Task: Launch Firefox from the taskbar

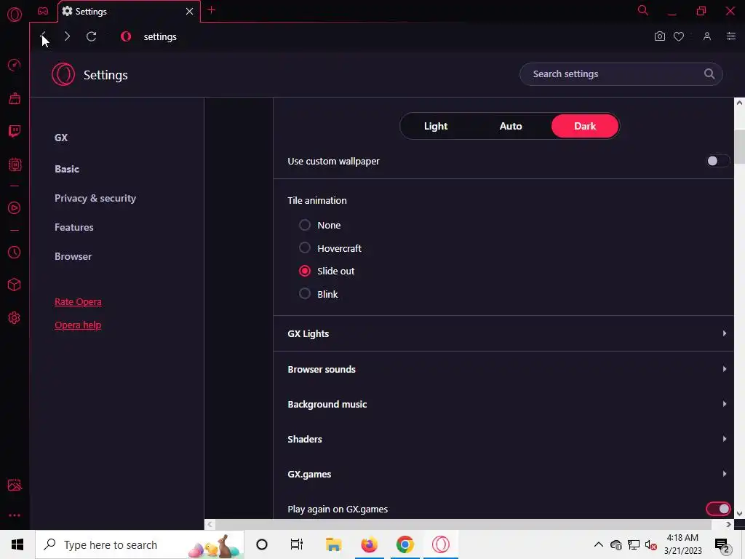Action: [x=369, y=544]
